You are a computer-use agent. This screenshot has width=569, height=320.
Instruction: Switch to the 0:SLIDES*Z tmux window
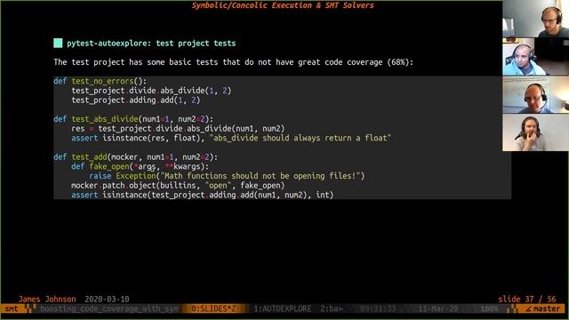point(213,308)
